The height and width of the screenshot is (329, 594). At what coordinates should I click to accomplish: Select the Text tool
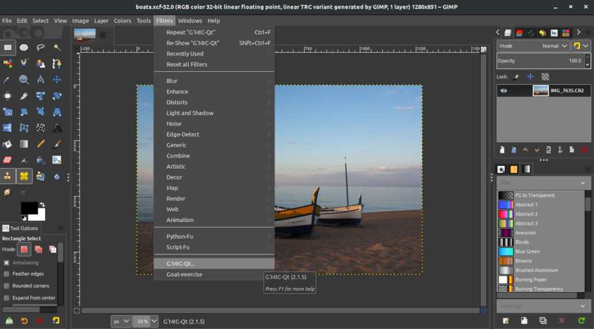tap(57, 127)
